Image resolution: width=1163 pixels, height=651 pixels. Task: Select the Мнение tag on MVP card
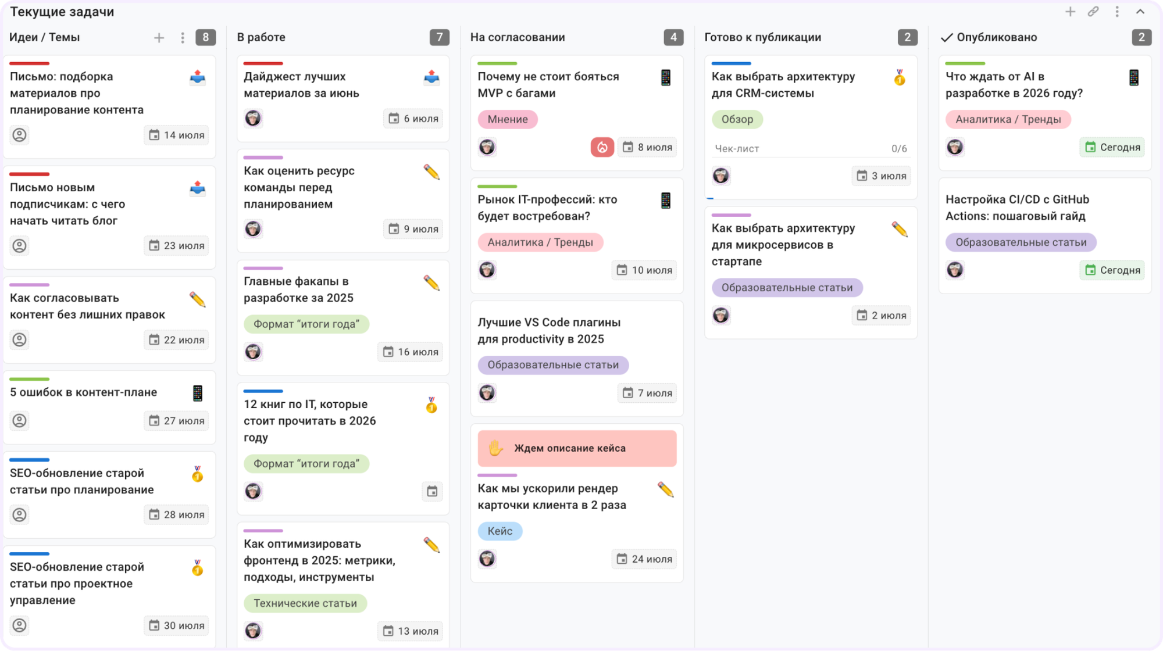click(x=508, y=119)
